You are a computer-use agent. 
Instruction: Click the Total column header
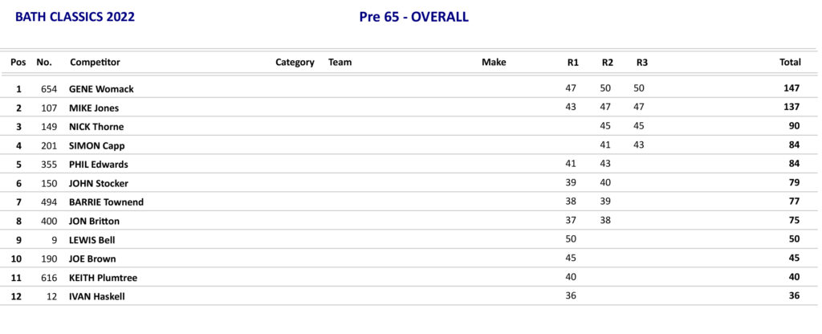click(x=790, y=62)
